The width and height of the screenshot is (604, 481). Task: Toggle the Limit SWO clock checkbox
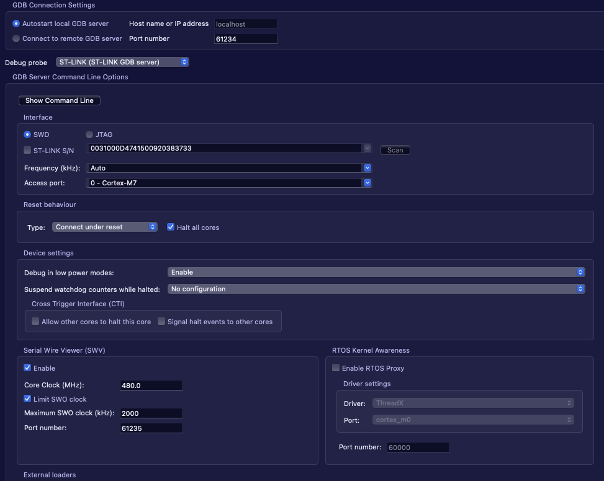[27, 399]
